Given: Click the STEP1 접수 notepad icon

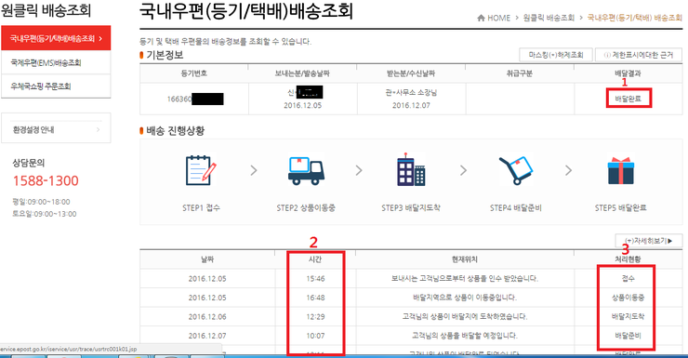Looking at the screenshot, I should (x=201, y=170).
